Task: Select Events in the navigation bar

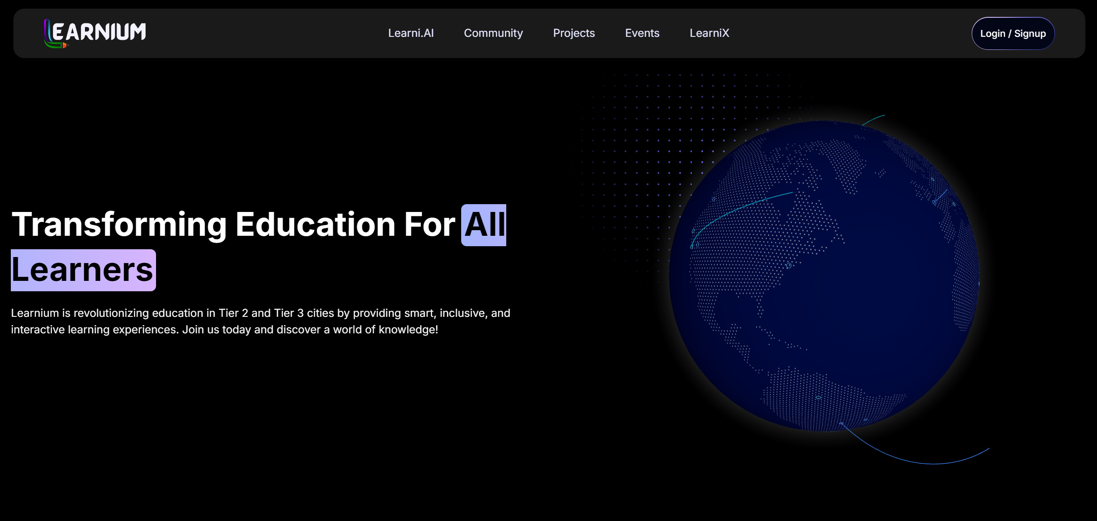Action: pyautogui.click(x=642, y=33)
